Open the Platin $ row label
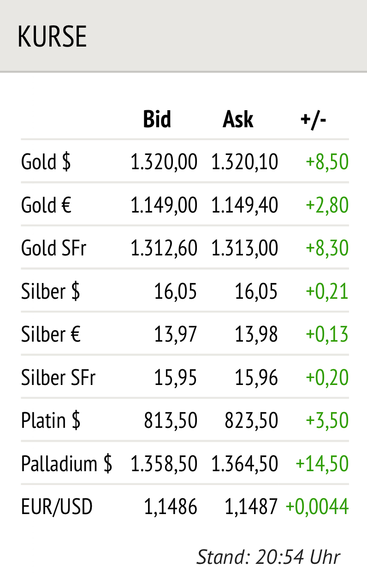Viewport: 367px width, 574px height. [x=51, y=420]
